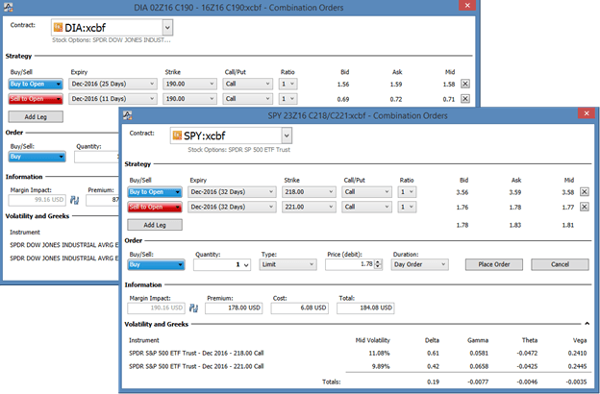Open the SPY:xcbf contract dropdown
This screenshot has width=600, height=394.
coord(287,136)
